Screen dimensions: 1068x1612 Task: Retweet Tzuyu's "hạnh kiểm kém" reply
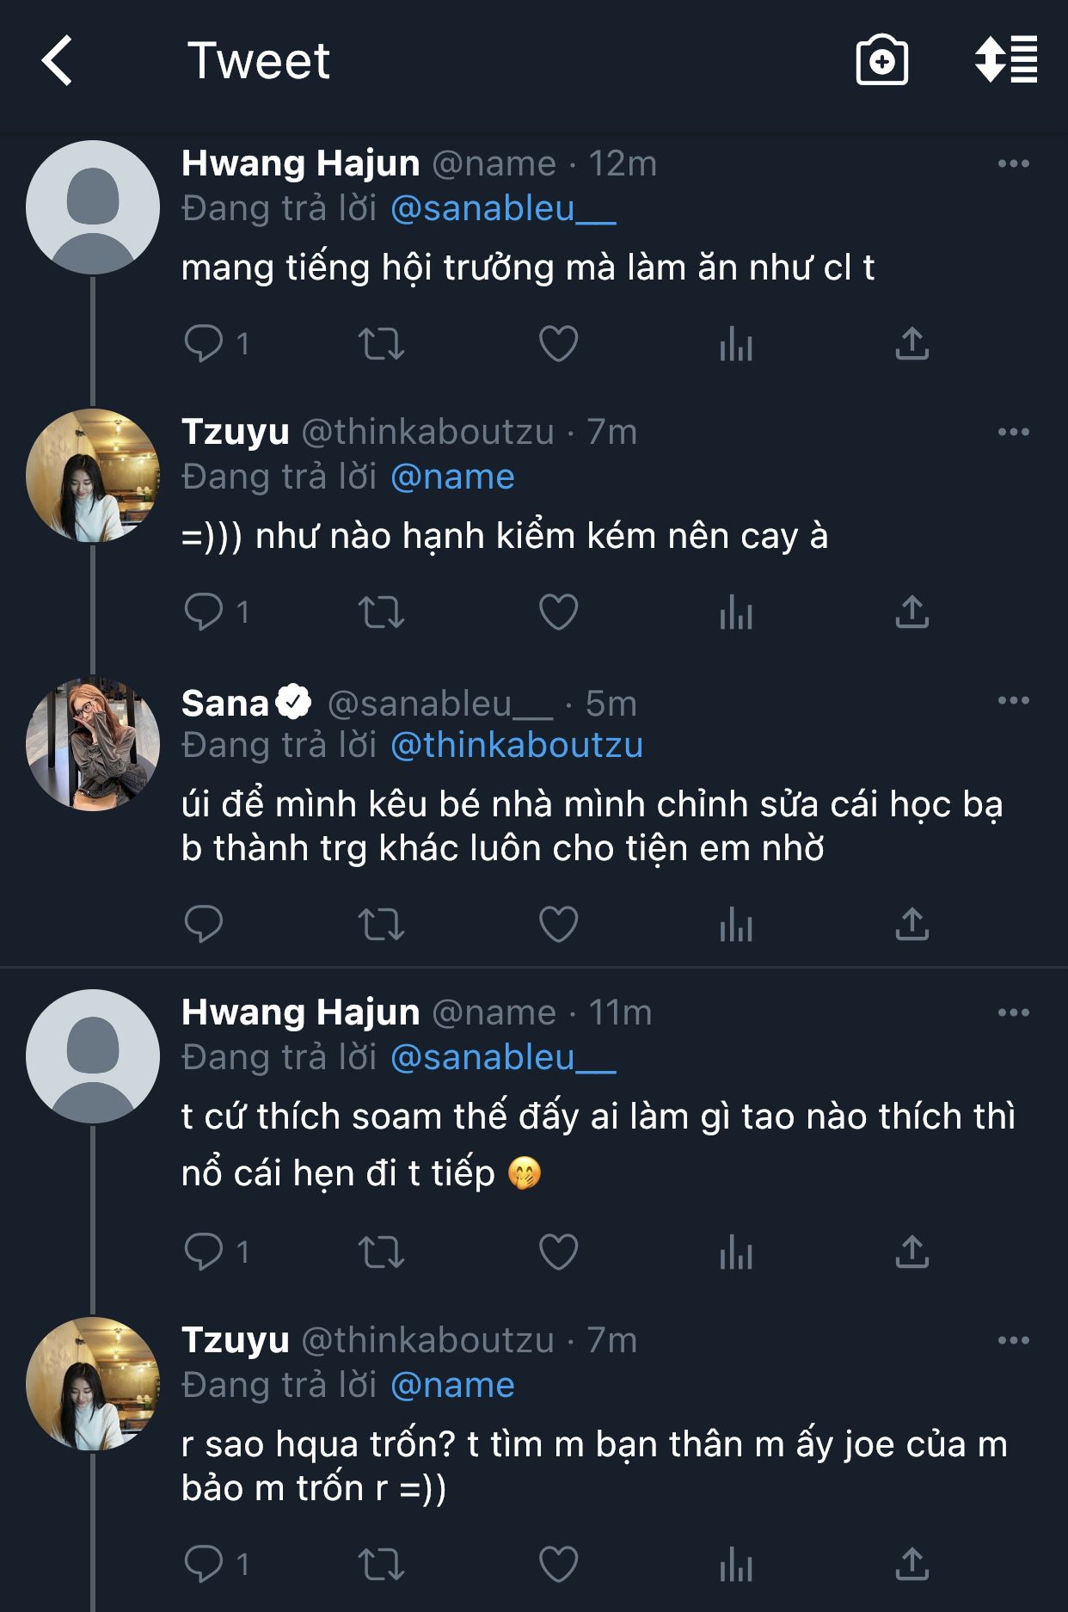pos(381,612)
